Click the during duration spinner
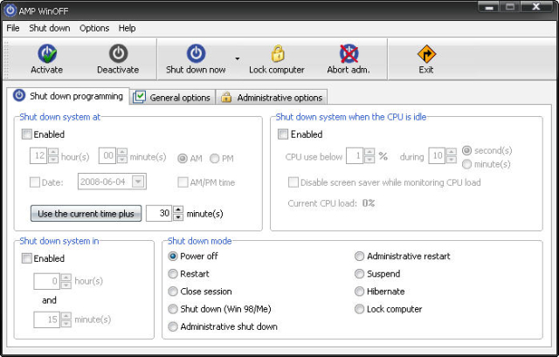The image size is (559, 357). 452,155
